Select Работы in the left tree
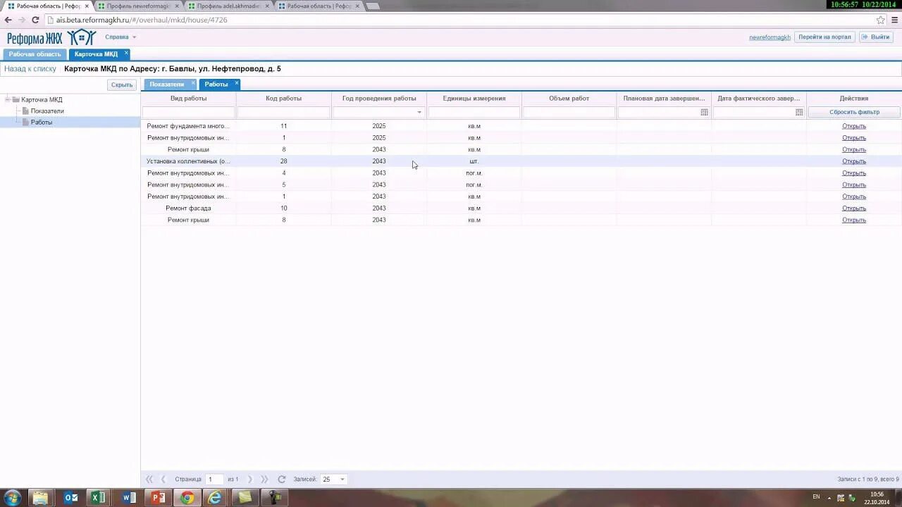Image resolution: width=902 pixels, height=507 pixels. [42, 123]
